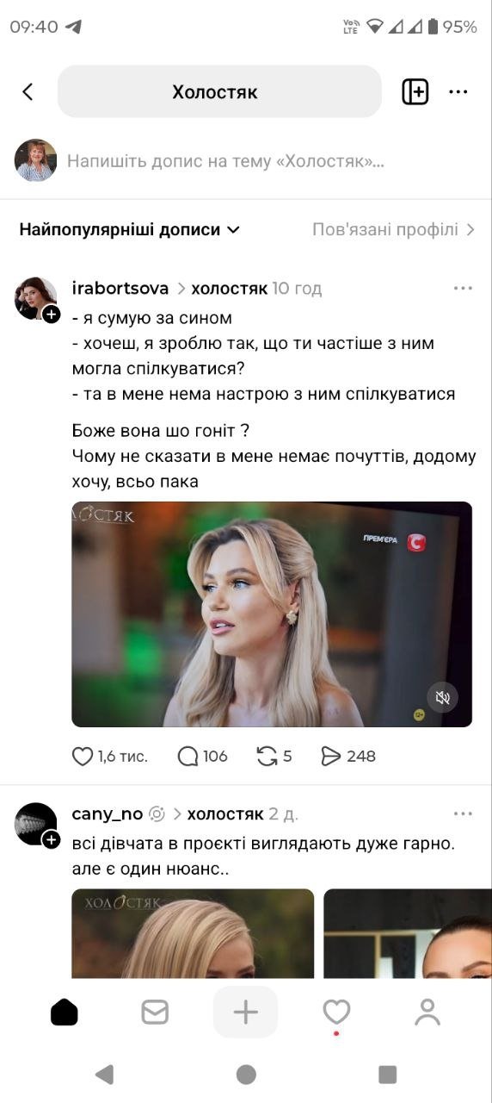This screenshot has width=492, height=1103.
Task: Open the profile tab in the bottom navigation
Action: point(427,1012)
